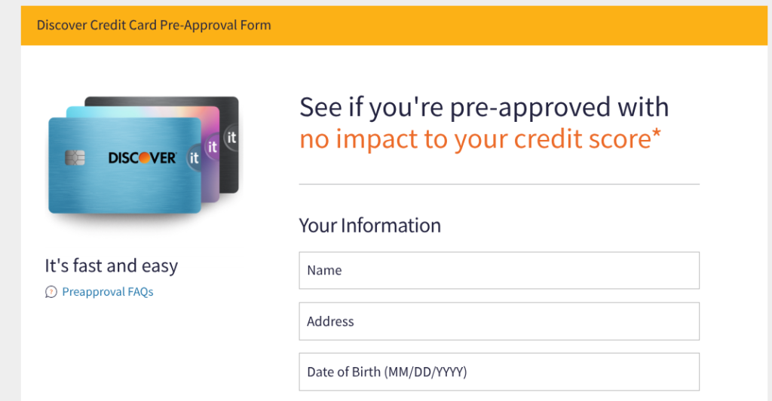Click the Discover logo on the card

(x=142, y=158)
